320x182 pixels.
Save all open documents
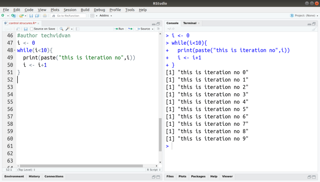click(37, 16)
